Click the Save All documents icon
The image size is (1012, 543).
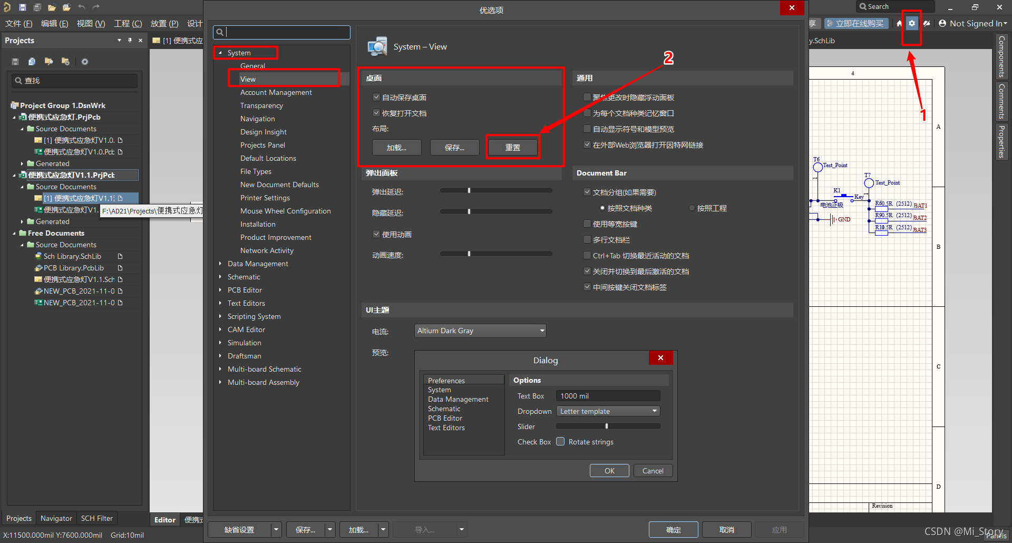pos(37,7)
